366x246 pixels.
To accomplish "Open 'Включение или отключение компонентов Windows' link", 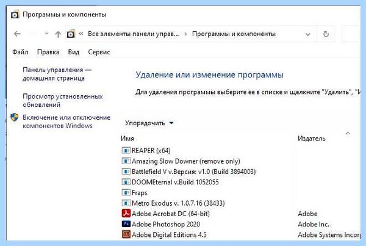I will coord(66,121).
